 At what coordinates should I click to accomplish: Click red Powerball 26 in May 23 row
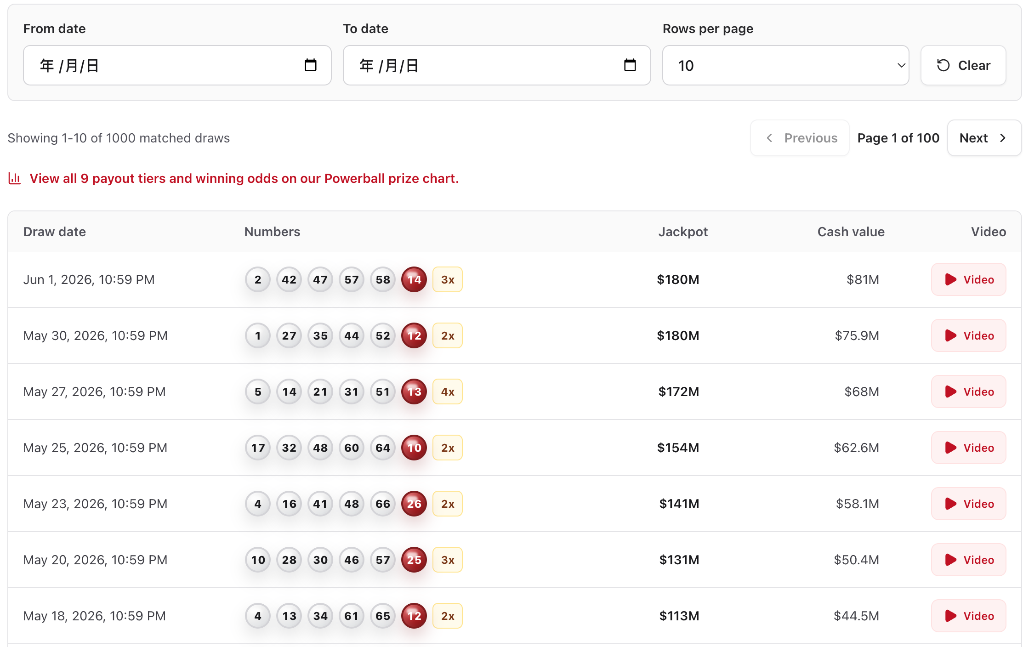click(x=414, y=504)
